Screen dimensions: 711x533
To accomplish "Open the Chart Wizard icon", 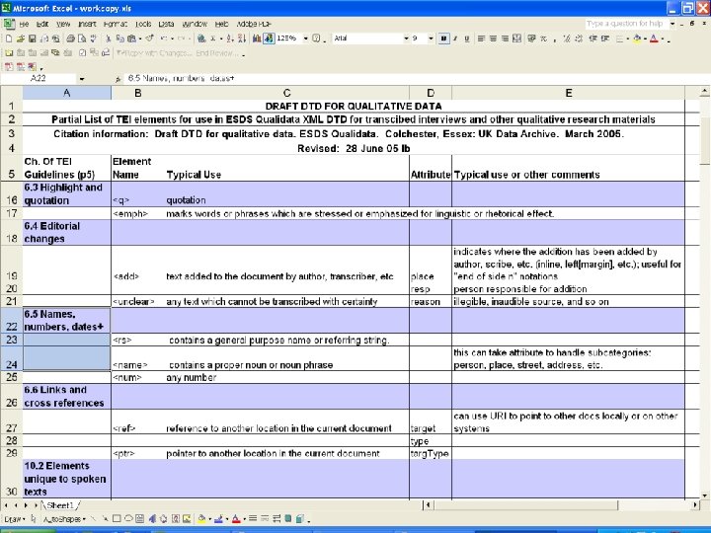I will click(x=257, y=38).
